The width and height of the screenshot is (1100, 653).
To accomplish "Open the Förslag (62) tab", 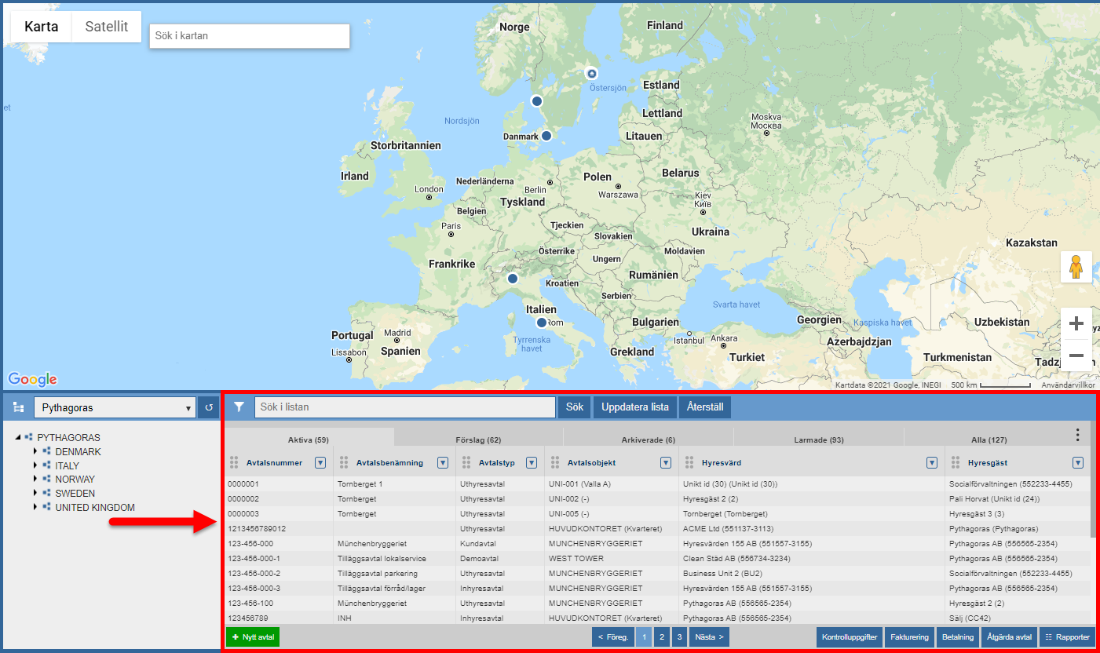I will (x=477, y=440).
